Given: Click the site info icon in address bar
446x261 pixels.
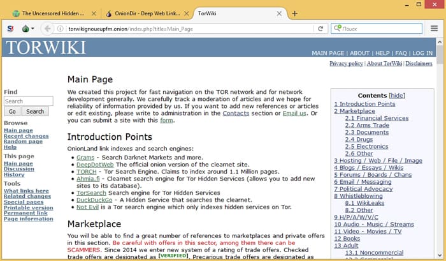Looking at the screenshot, I should (61, 29).
